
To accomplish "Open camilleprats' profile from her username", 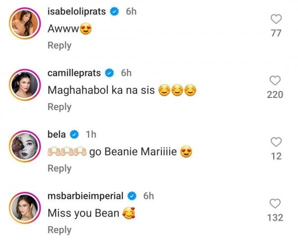I will pos(74,73).
